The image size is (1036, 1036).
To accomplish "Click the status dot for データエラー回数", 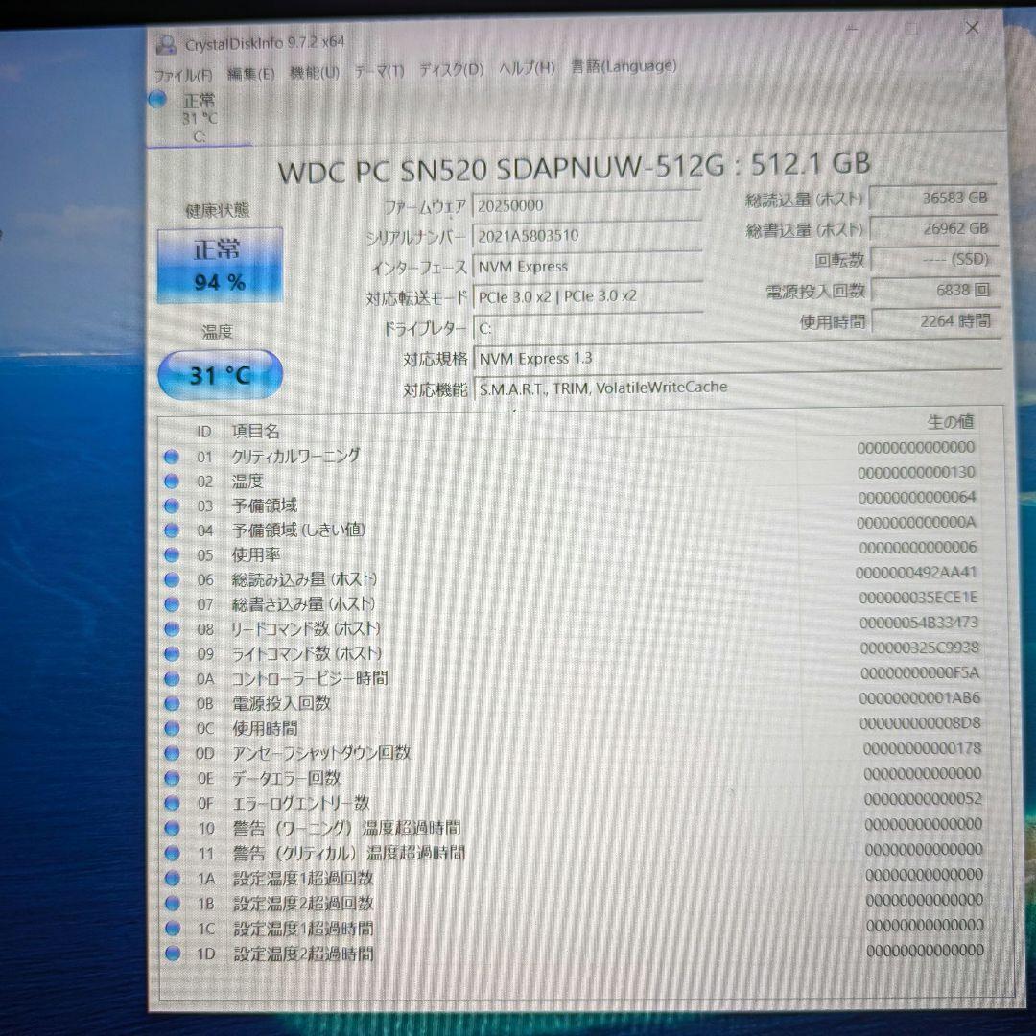I will 173,778.
